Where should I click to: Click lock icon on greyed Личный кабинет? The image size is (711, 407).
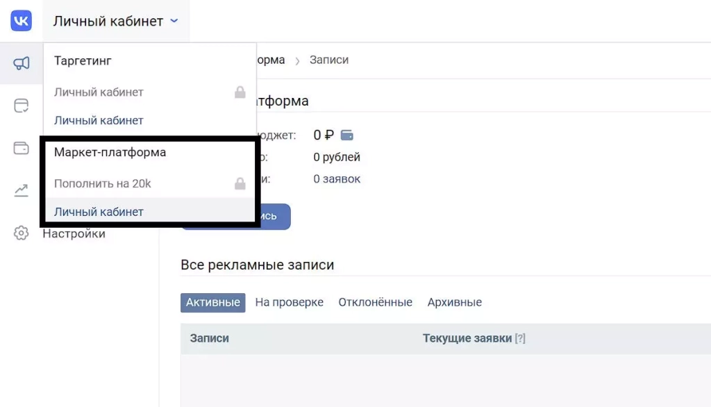click(x=240, y=92)
